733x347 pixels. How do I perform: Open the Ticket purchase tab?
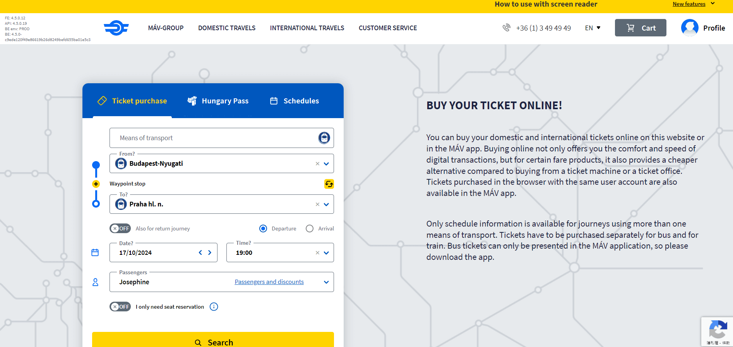click(x=132, y=101)
